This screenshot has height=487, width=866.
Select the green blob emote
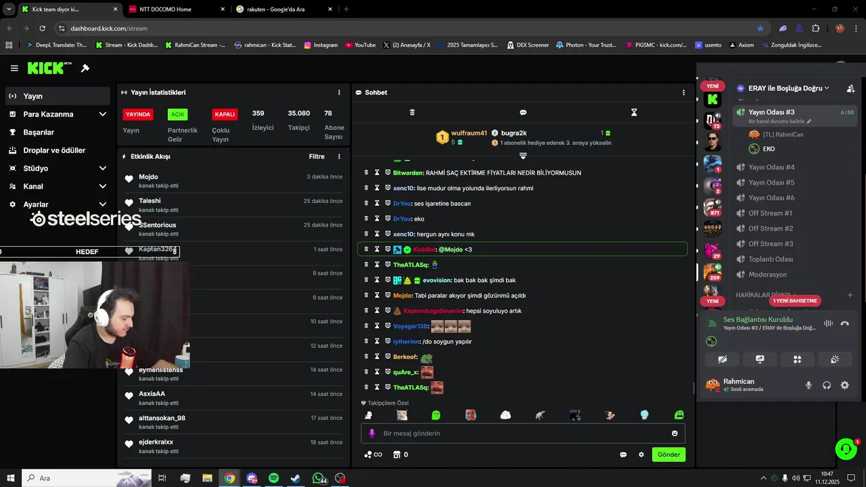(x=436, y=415)
